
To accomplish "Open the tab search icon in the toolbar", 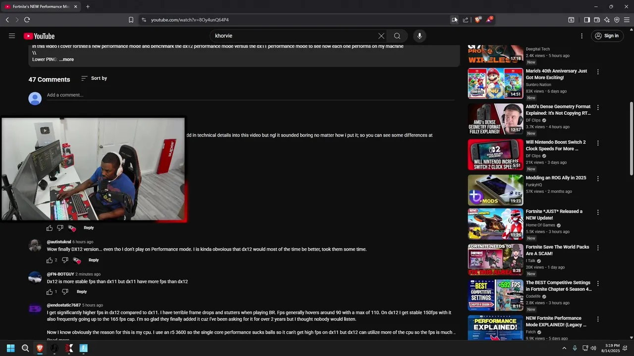I will point(571,20).
